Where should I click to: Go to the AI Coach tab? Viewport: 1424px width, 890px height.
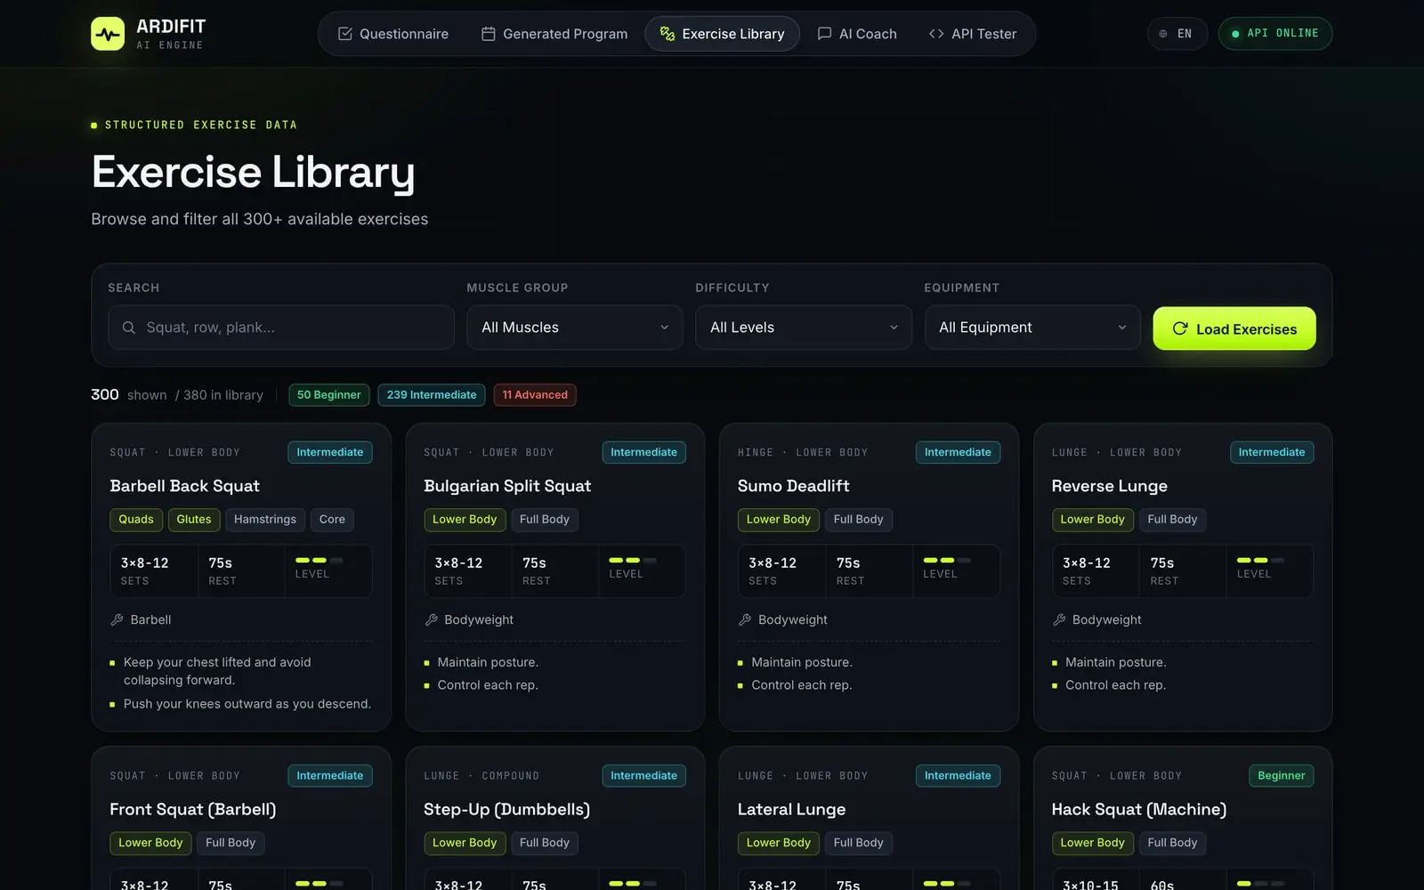tap(857, 34)
